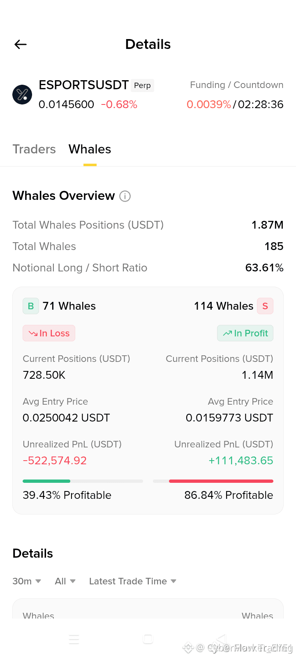This screenshot has width=296, height=658.
Task: Select the Whales tab
Action: click(90, 149)
